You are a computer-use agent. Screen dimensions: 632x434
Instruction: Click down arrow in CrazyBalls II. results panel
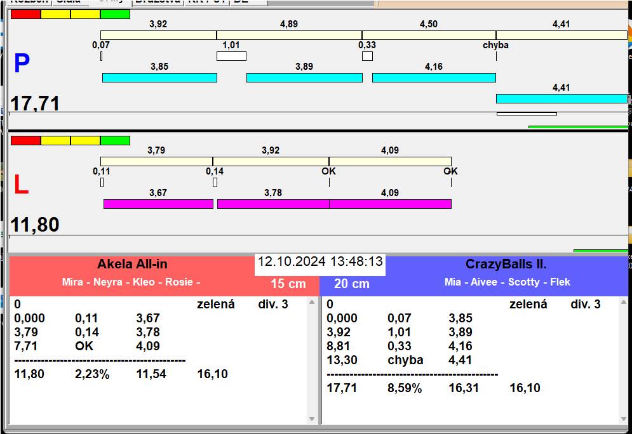pos(624,418)
